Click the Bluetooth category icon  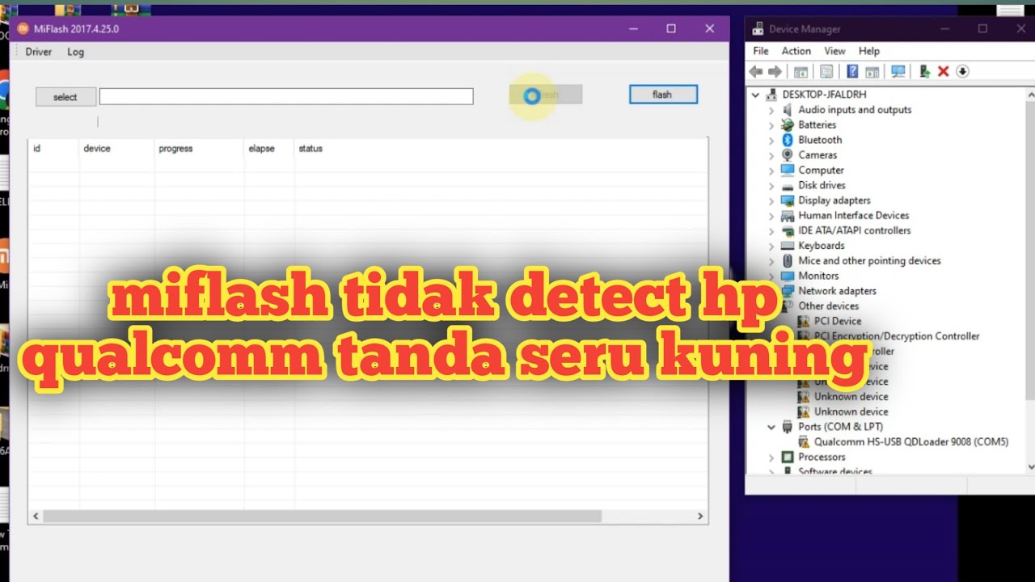click(788, 140)
